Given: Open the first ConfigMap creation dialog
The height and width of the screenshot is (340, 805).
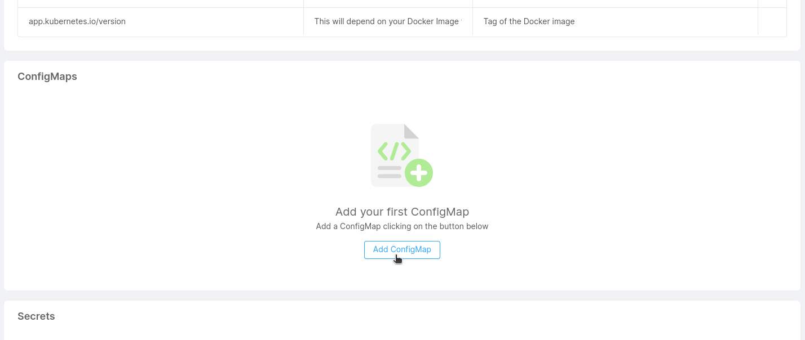Looking at the screenshot, I should (x=402, y=249).
